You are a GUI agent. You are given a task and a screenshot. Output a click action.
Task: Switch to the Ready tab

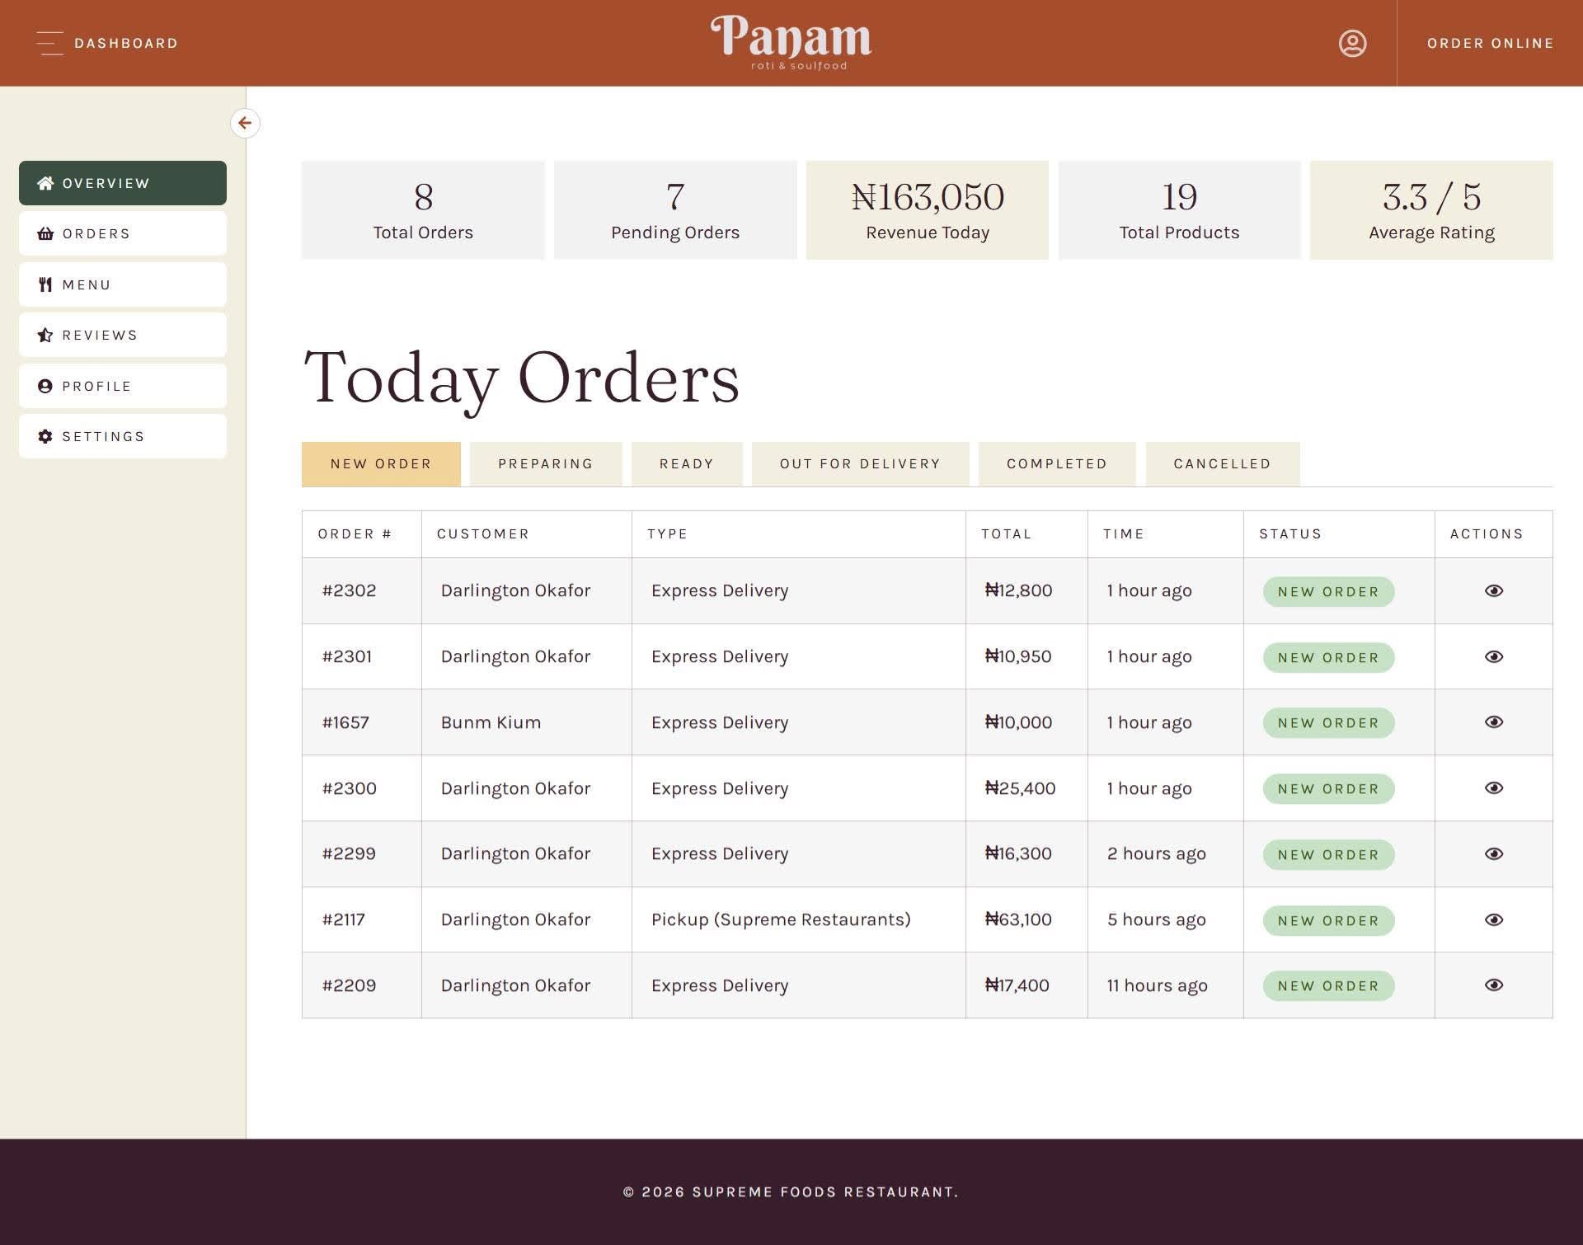click(x=687, y=464)
